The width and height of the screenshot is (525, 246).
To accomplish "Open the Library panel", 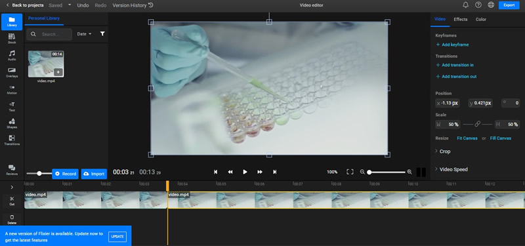I will (12, 22).
